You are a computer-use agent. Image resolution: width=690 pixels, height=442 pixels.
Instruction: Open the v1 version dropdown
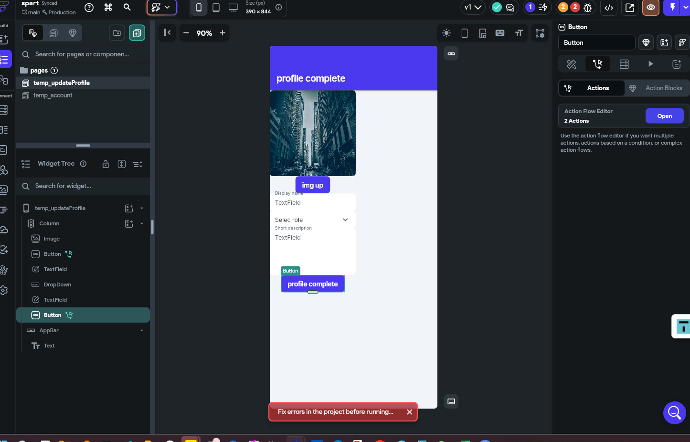click(x=473, y=7)
